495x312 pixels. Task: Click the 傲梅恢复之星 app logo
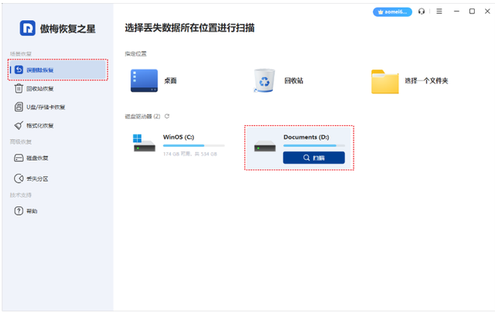28,28
